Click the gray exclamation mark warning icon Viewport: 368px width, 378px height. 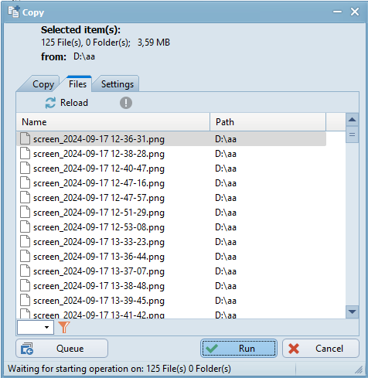tap(126, 103)
